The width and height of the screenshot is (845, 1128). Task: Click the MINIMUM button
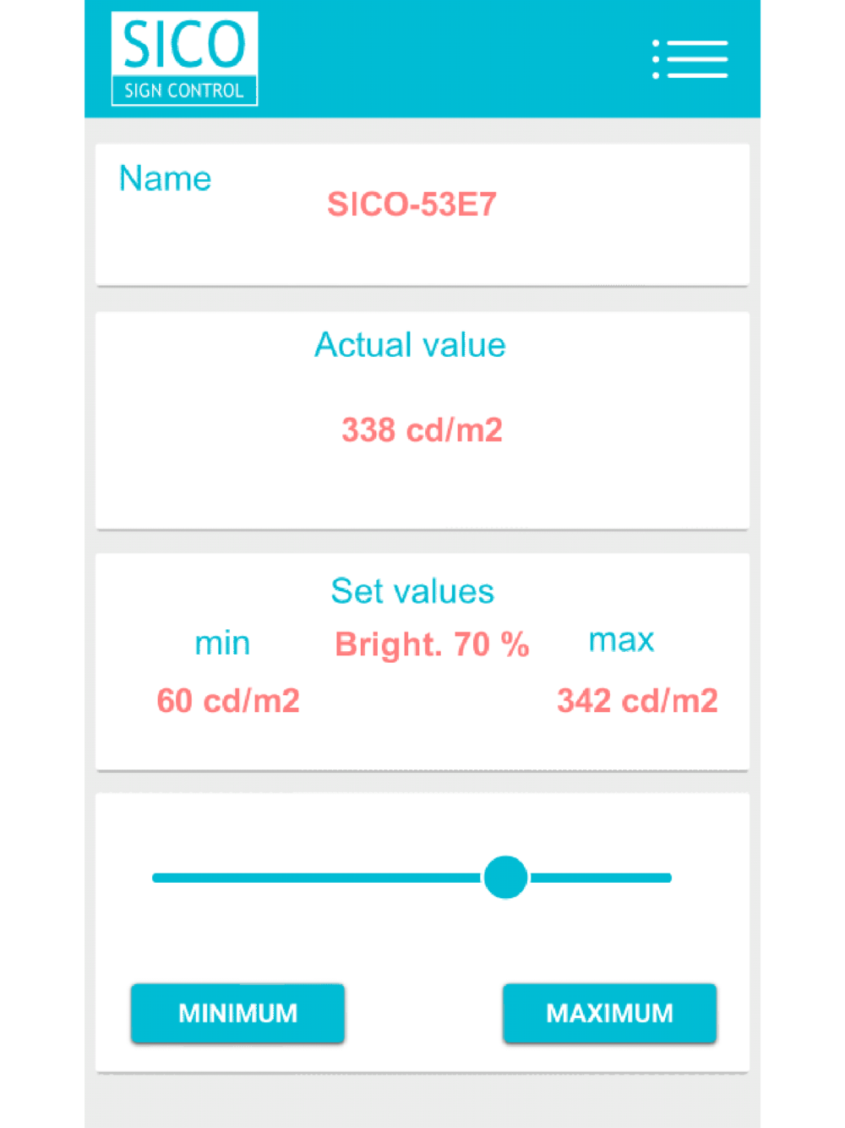(237, 1013)
